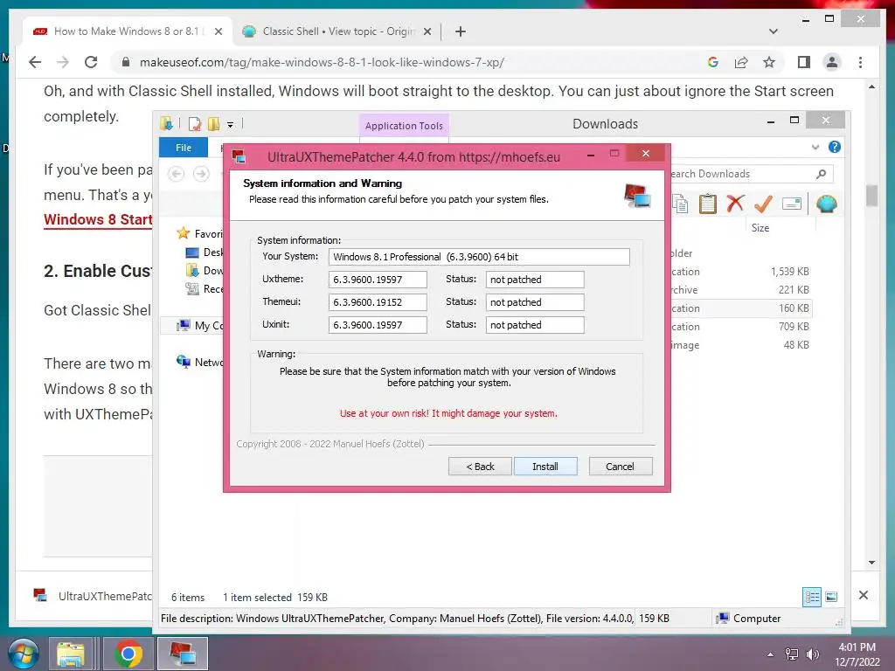This screenshot has width=895, height=671.
Task: Open Classic Shell settings shell icon
Action: [827, 204]
